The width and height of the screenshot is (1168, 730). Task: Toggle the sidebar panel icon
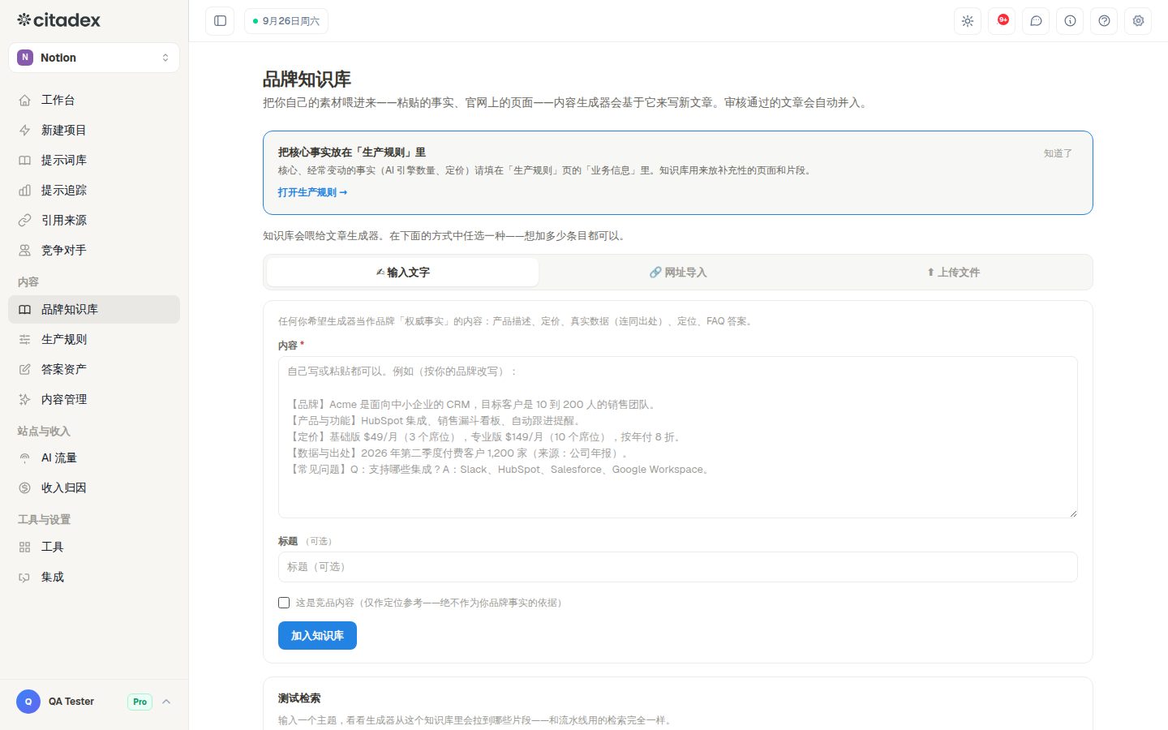point(220,21)
